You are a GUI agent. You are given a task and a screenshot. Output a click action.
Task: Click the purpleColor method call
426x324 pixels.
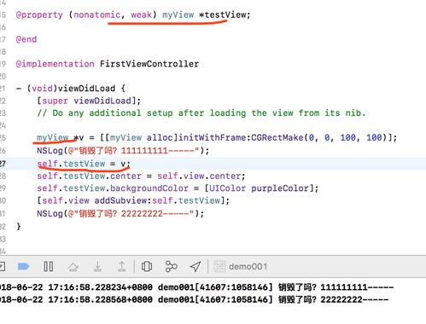click(280, 188)
